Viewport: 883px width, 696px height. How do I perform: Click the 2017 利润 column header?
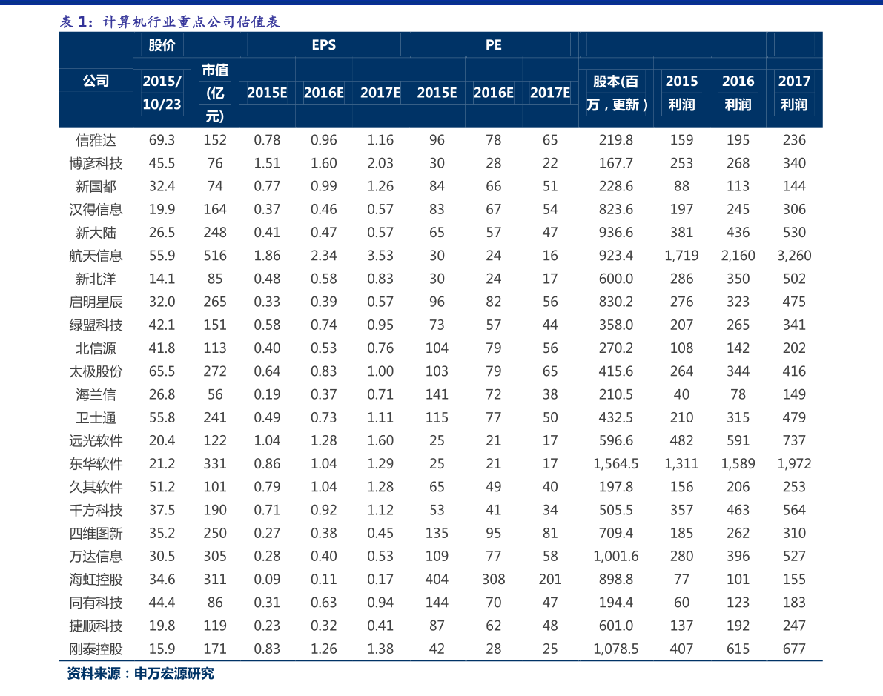tap(793, 93)
